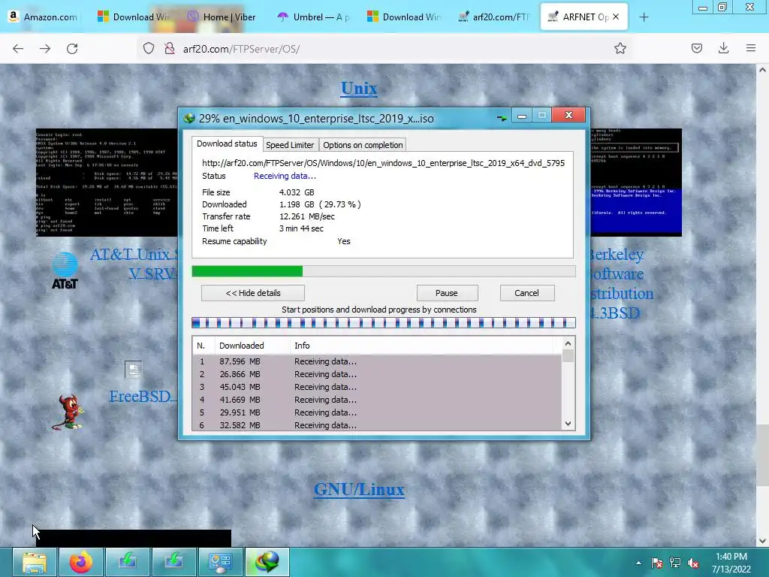769x577 pixels.
Task: Pause the download
Action: coord(447,293)
